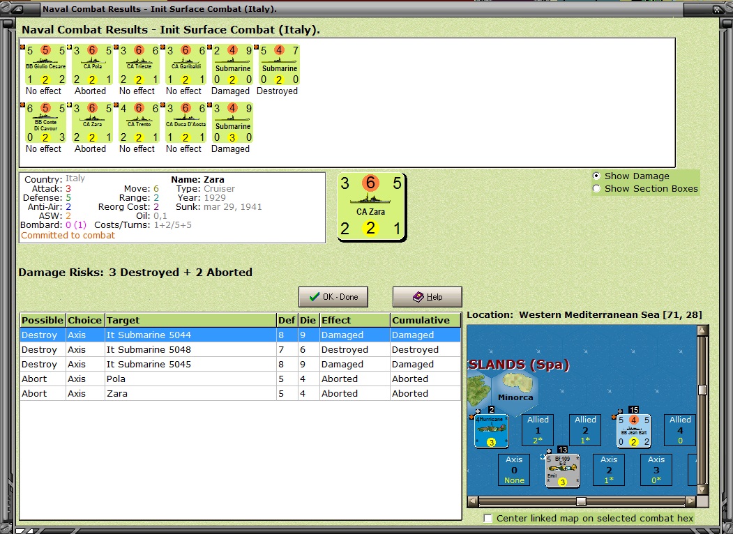
Task: Select the It Submarine 5045 row
Action: (x=241, y=364)
